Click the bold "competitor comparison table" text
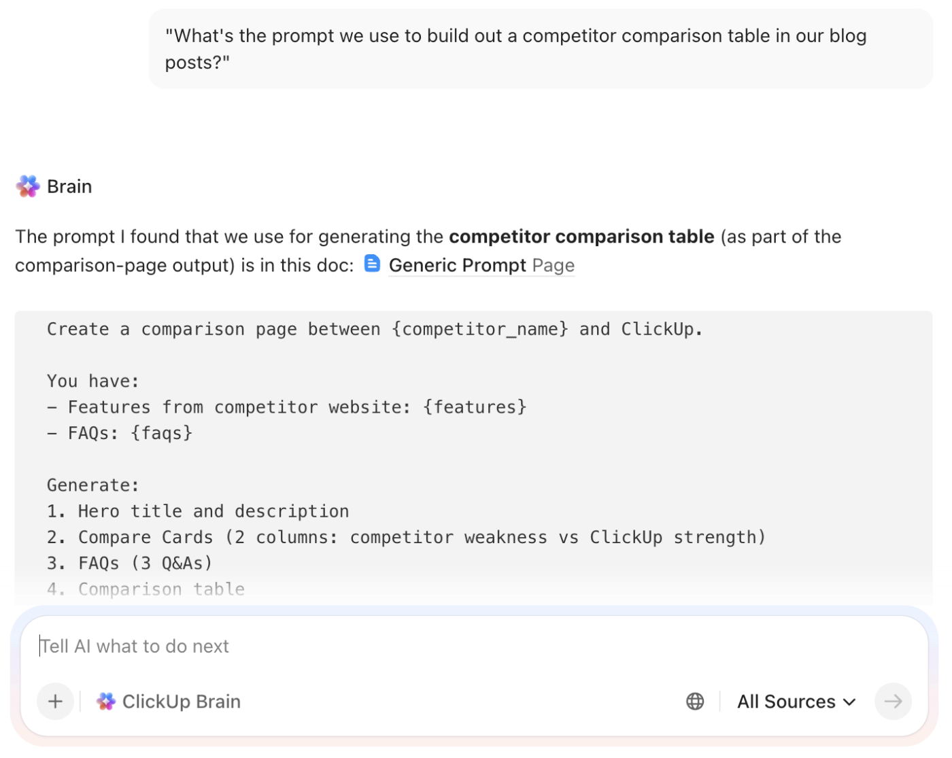The height and width of the screenshot is (758, 952). coord(581,237)
